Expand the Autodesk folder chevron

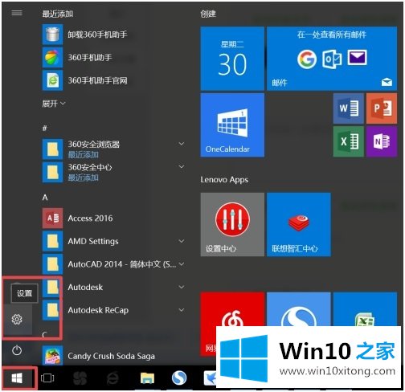point(182,287)
